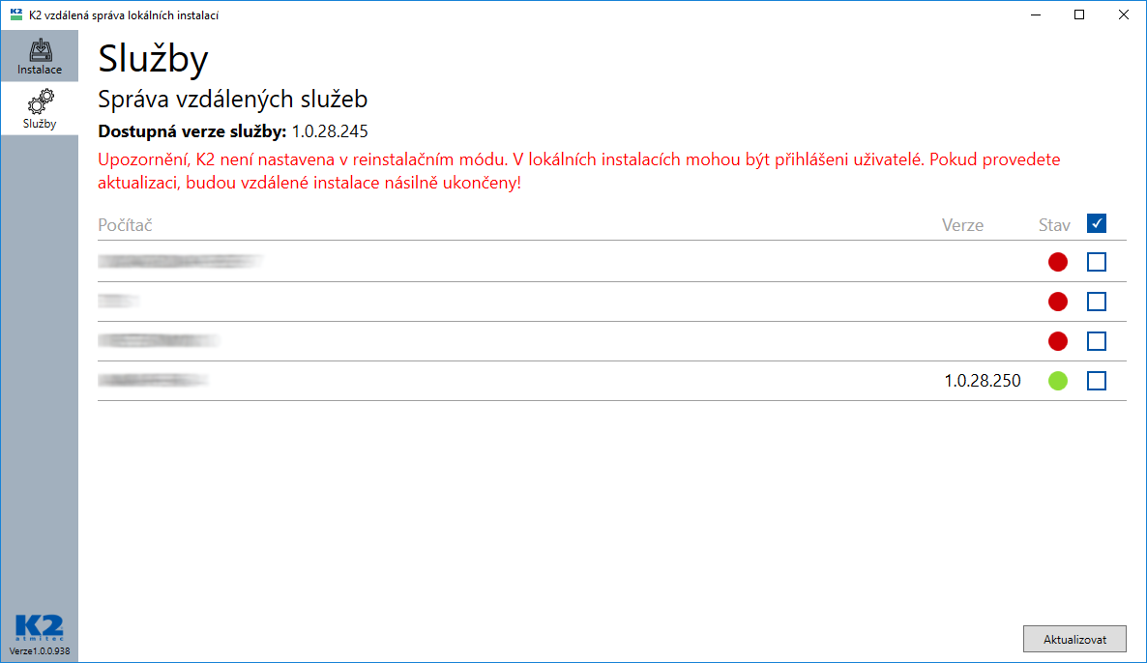This screenshot has height=663, width=1147.
Task: Click the K2 atmitec logo
Action: pyautogui.click(x=40, y=628)
